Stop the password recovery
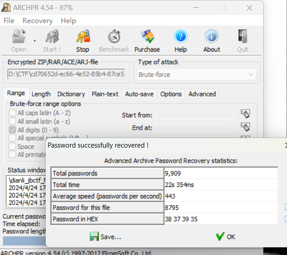This screenshot has height=255, width=287. click(x=83, y=41)
